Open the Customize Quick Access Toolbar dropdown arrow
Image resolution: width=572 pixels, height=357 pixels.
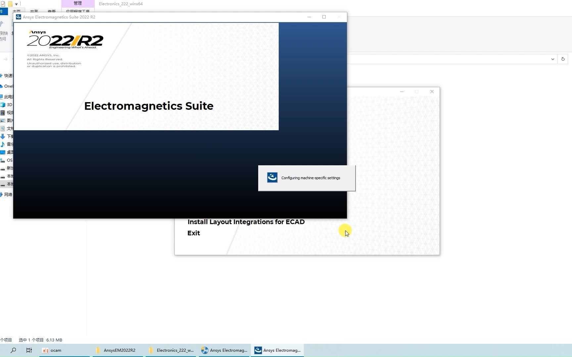[16, 4]
